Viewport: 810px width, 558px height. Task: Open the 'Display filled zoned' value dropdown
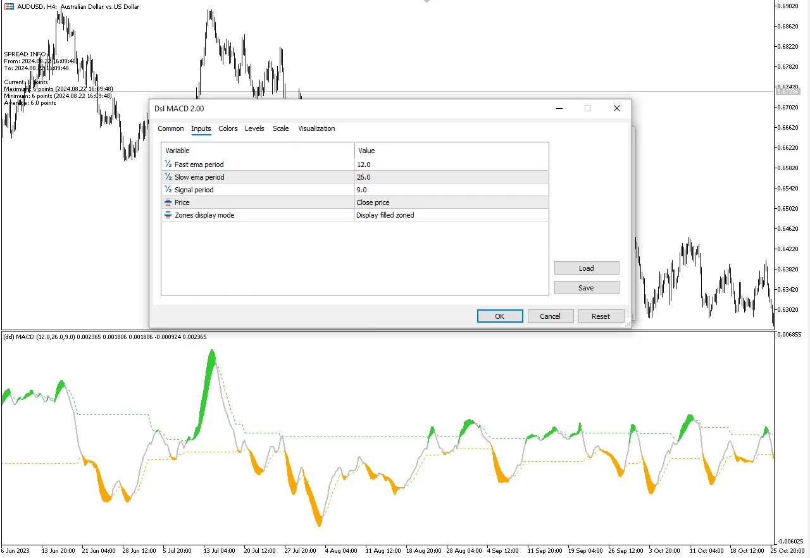451,215
